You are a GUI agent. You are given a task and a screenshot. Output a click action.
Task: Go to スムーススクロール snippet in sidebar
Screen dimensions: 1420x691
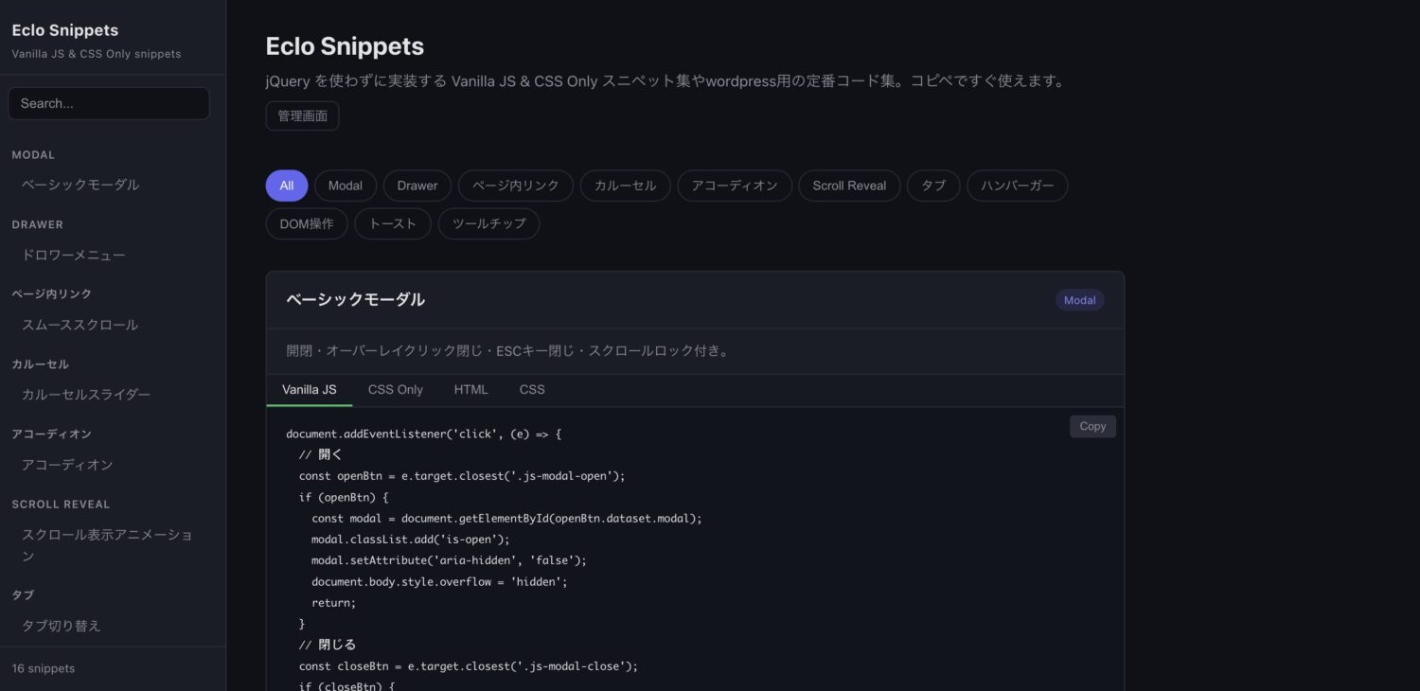80,325
